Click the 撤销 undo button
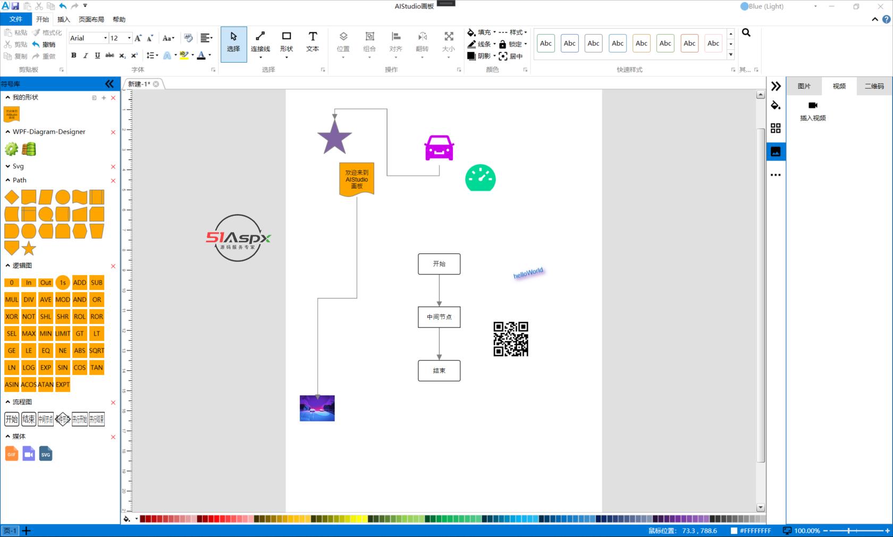Image resolution: width=893 pixels, height=537 pixels. [44, 45]
